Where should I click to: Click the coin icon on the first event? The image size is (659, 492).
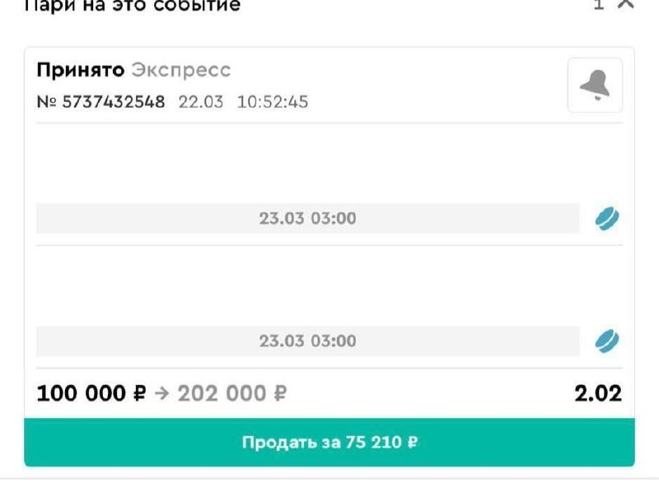[607, 219]
